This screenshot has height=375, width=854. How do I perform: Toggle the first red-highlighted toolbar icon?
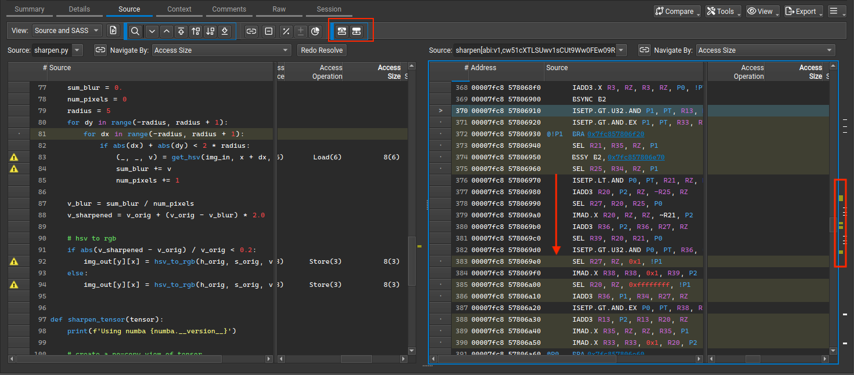point(341,31)
